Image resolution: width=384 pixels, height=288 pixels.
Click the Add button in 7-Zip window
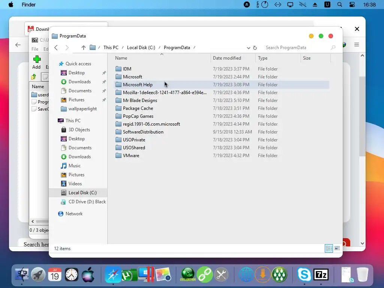click(36, 63)
